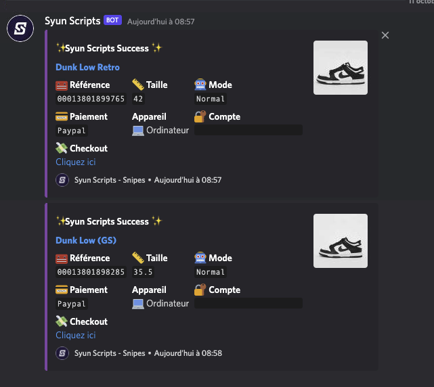Click the message timestamp Aujourd'hui à 08:57
Image resolution: width=434 pixels, height=387 pixels.
[161, 22]
